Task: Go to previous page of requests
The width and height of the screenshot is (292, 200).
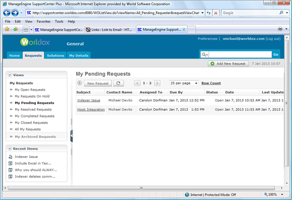Action: [x=137, y=83]
